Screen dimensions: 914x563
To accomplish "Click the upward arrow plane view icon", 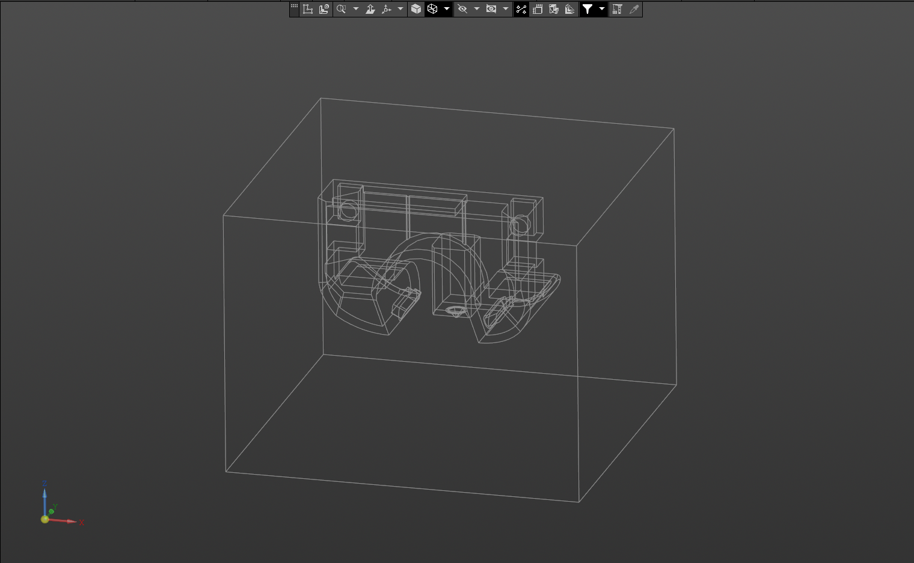I will (370, 9).
